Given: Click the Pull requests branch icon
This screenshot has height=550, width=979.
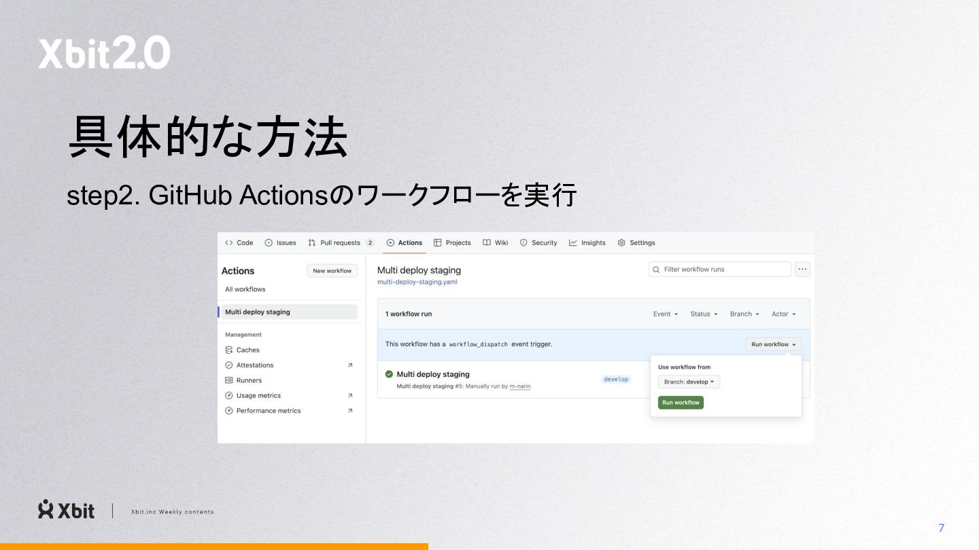Looking at the screenshot, I should point(312,242).
